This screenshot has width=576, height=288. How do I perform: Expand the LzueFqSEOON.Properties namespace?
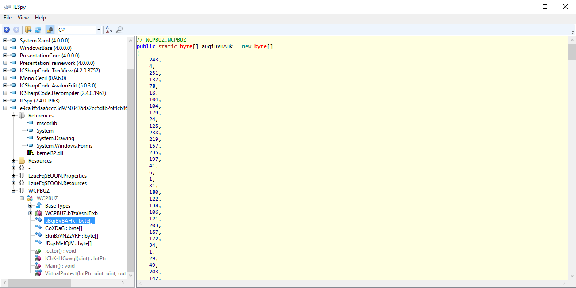[x=14, y=176]
